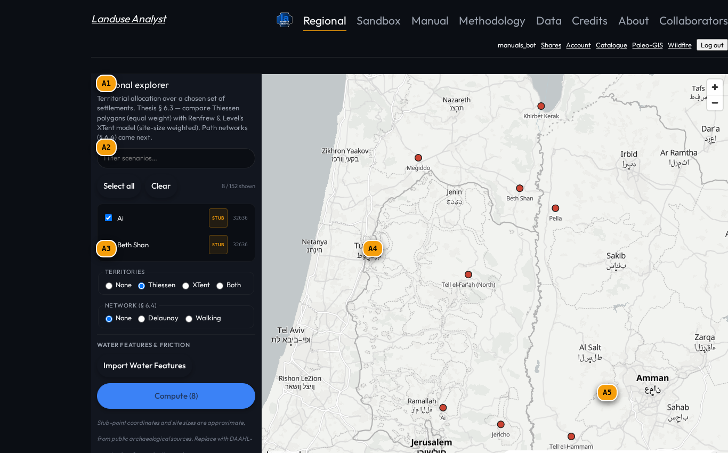Click the Al Salt label on map
Screen dimensions: 728x453
tap(591, 347)
